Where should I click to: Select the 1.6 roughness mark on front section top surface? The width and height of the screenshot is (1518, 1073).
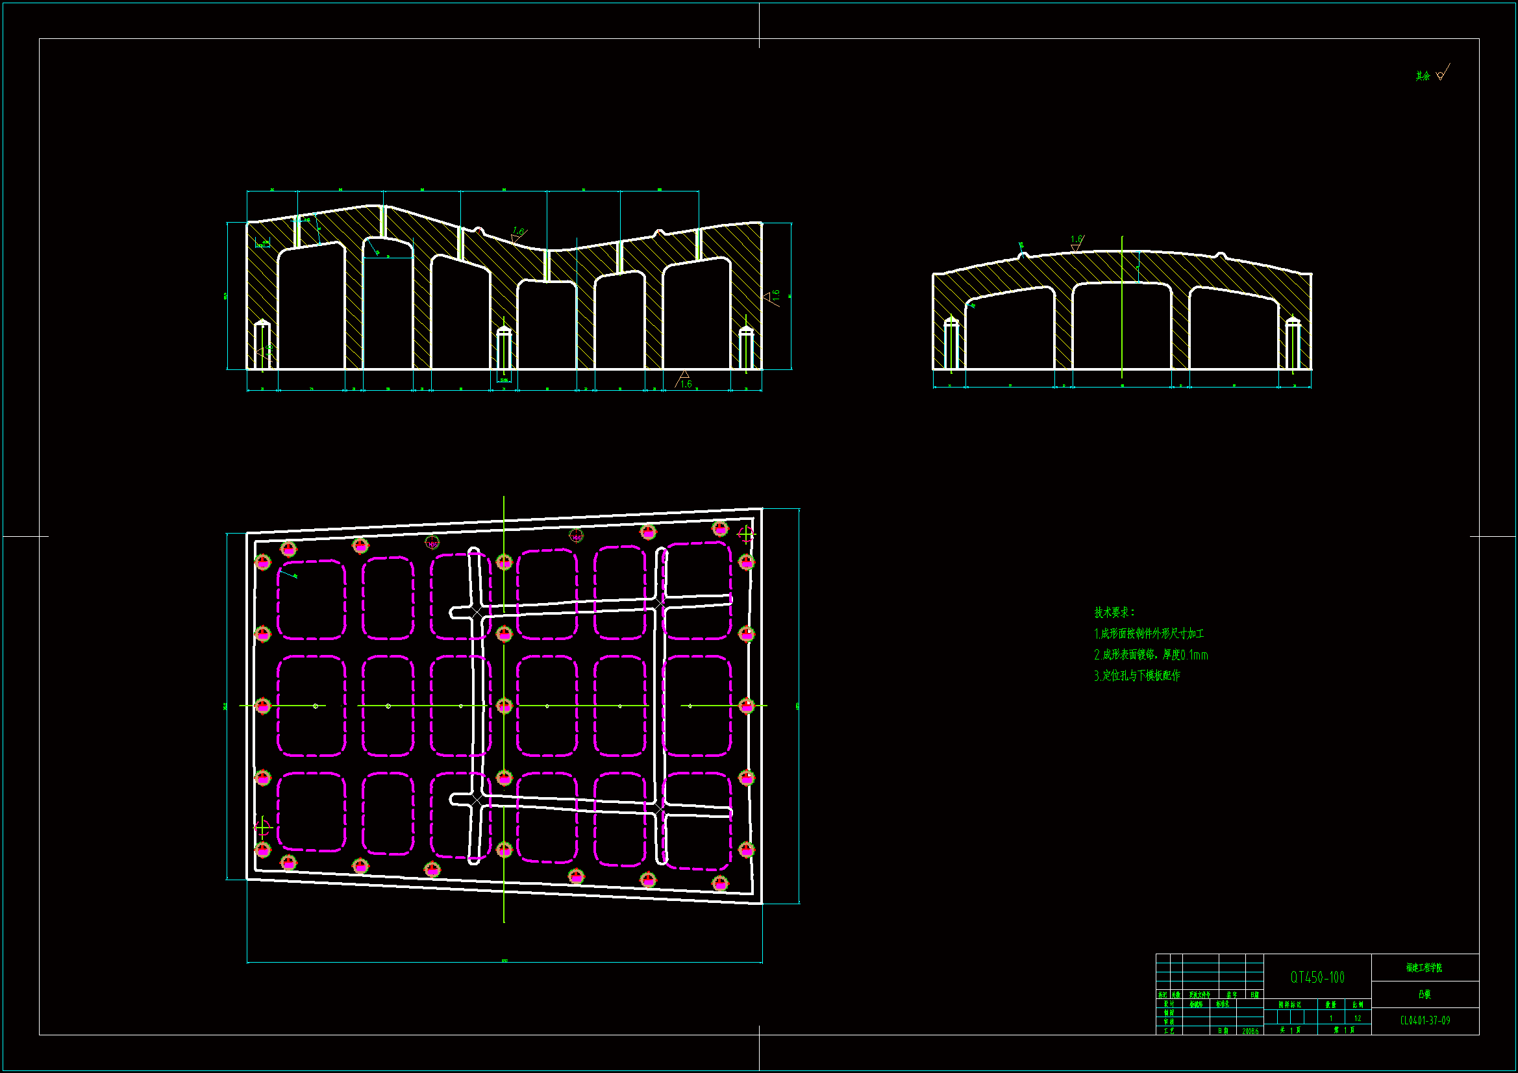click(x=517, y=234)
